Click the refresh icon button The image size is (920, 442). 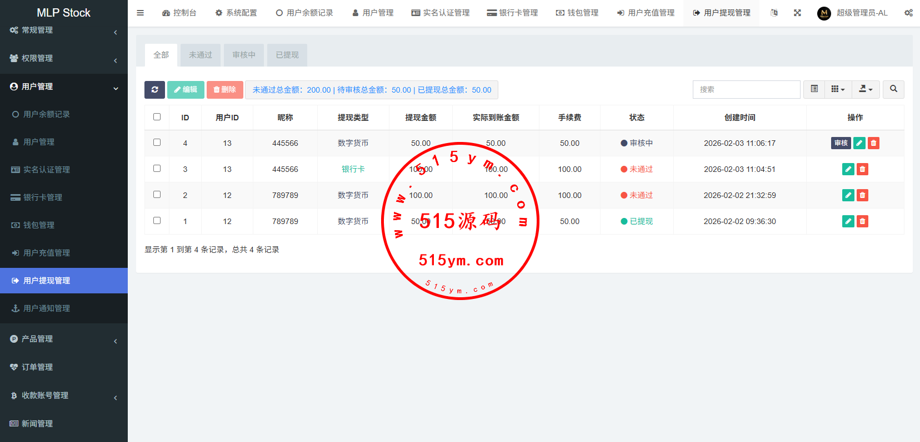pyautogui.click(x=154, y=89)
